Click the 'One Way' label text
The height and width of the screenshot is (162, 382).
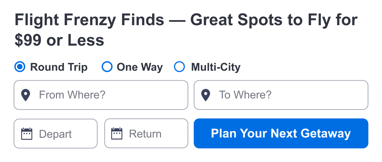click(139, 67)
